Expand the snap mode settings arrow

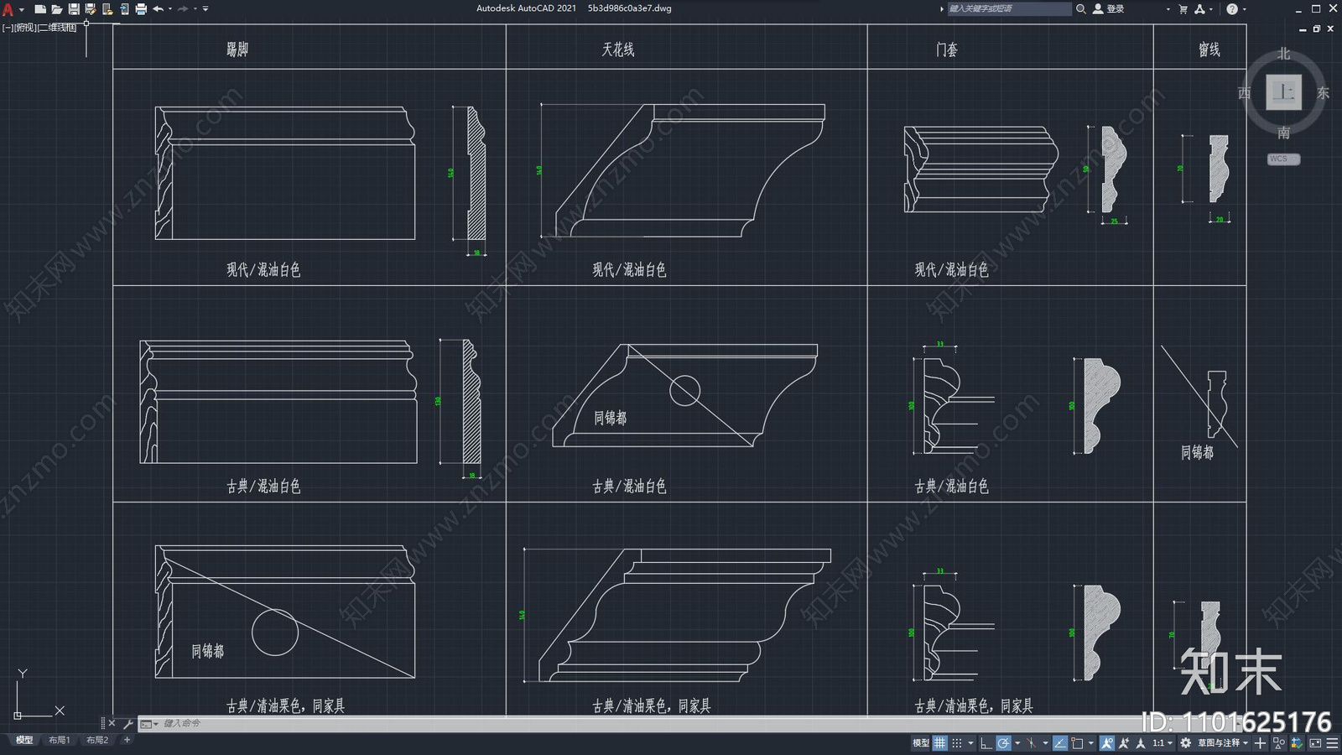pyautogui.click(x=971, y=743)
